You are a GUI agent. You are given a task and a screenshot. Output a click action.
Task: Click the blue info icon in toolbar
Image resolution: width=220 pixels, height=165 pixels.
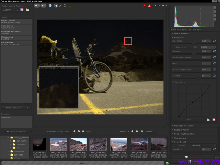(x=50, y=6)
